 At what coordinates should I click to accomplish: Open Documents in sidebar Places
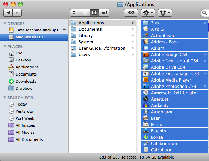pyautogui.click(x=35, y=74)
